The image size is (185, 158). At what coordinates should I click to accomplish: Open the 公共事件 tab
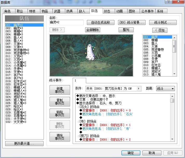[x=148, y=11]
